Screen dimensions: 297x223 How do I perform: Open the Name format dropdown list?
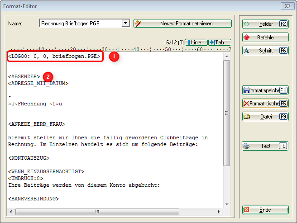pyautogui.click(x=125, y=23)
